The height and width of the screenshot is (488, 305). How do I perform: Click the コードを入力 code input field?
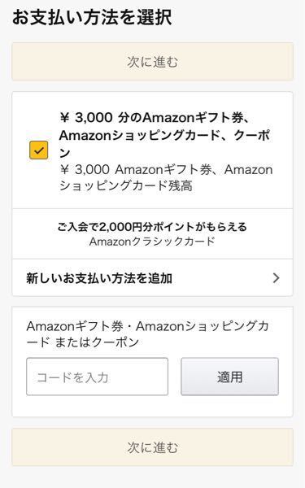(x=97, y=377)
